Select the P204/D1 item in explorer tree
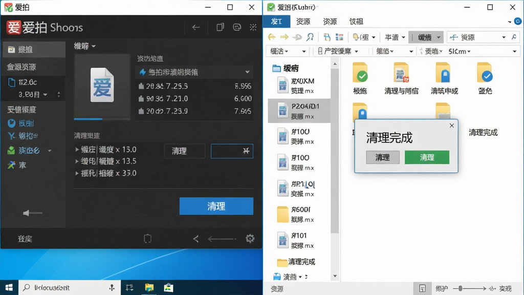Image resolution: width=524 pixels, height=295 pixels. point(299,111)
